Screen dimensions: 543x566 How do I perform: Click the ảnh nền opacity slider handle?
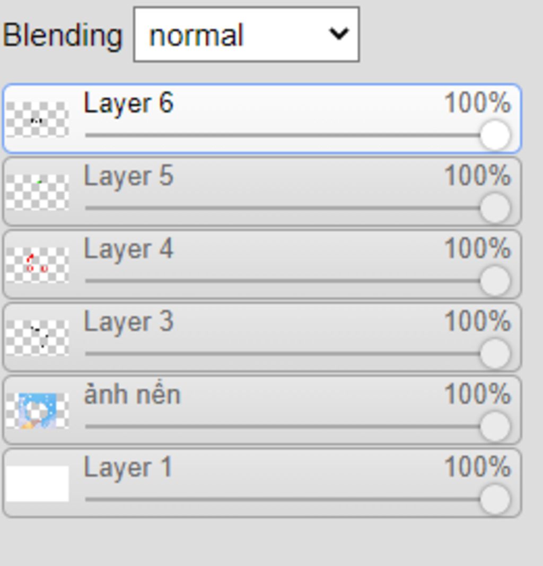click(495, 426)
